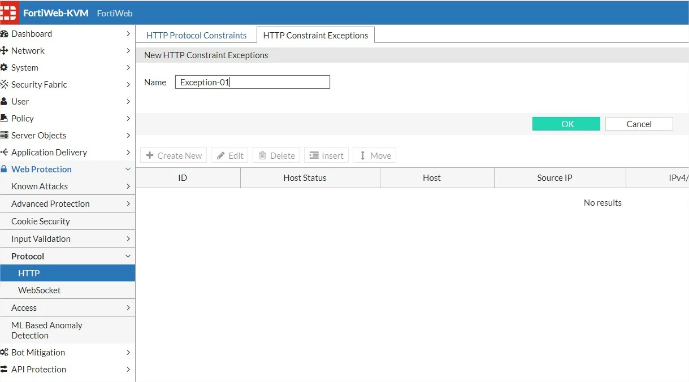
Task: Click the Source IP column header
Action: click(x=560, y=178)
